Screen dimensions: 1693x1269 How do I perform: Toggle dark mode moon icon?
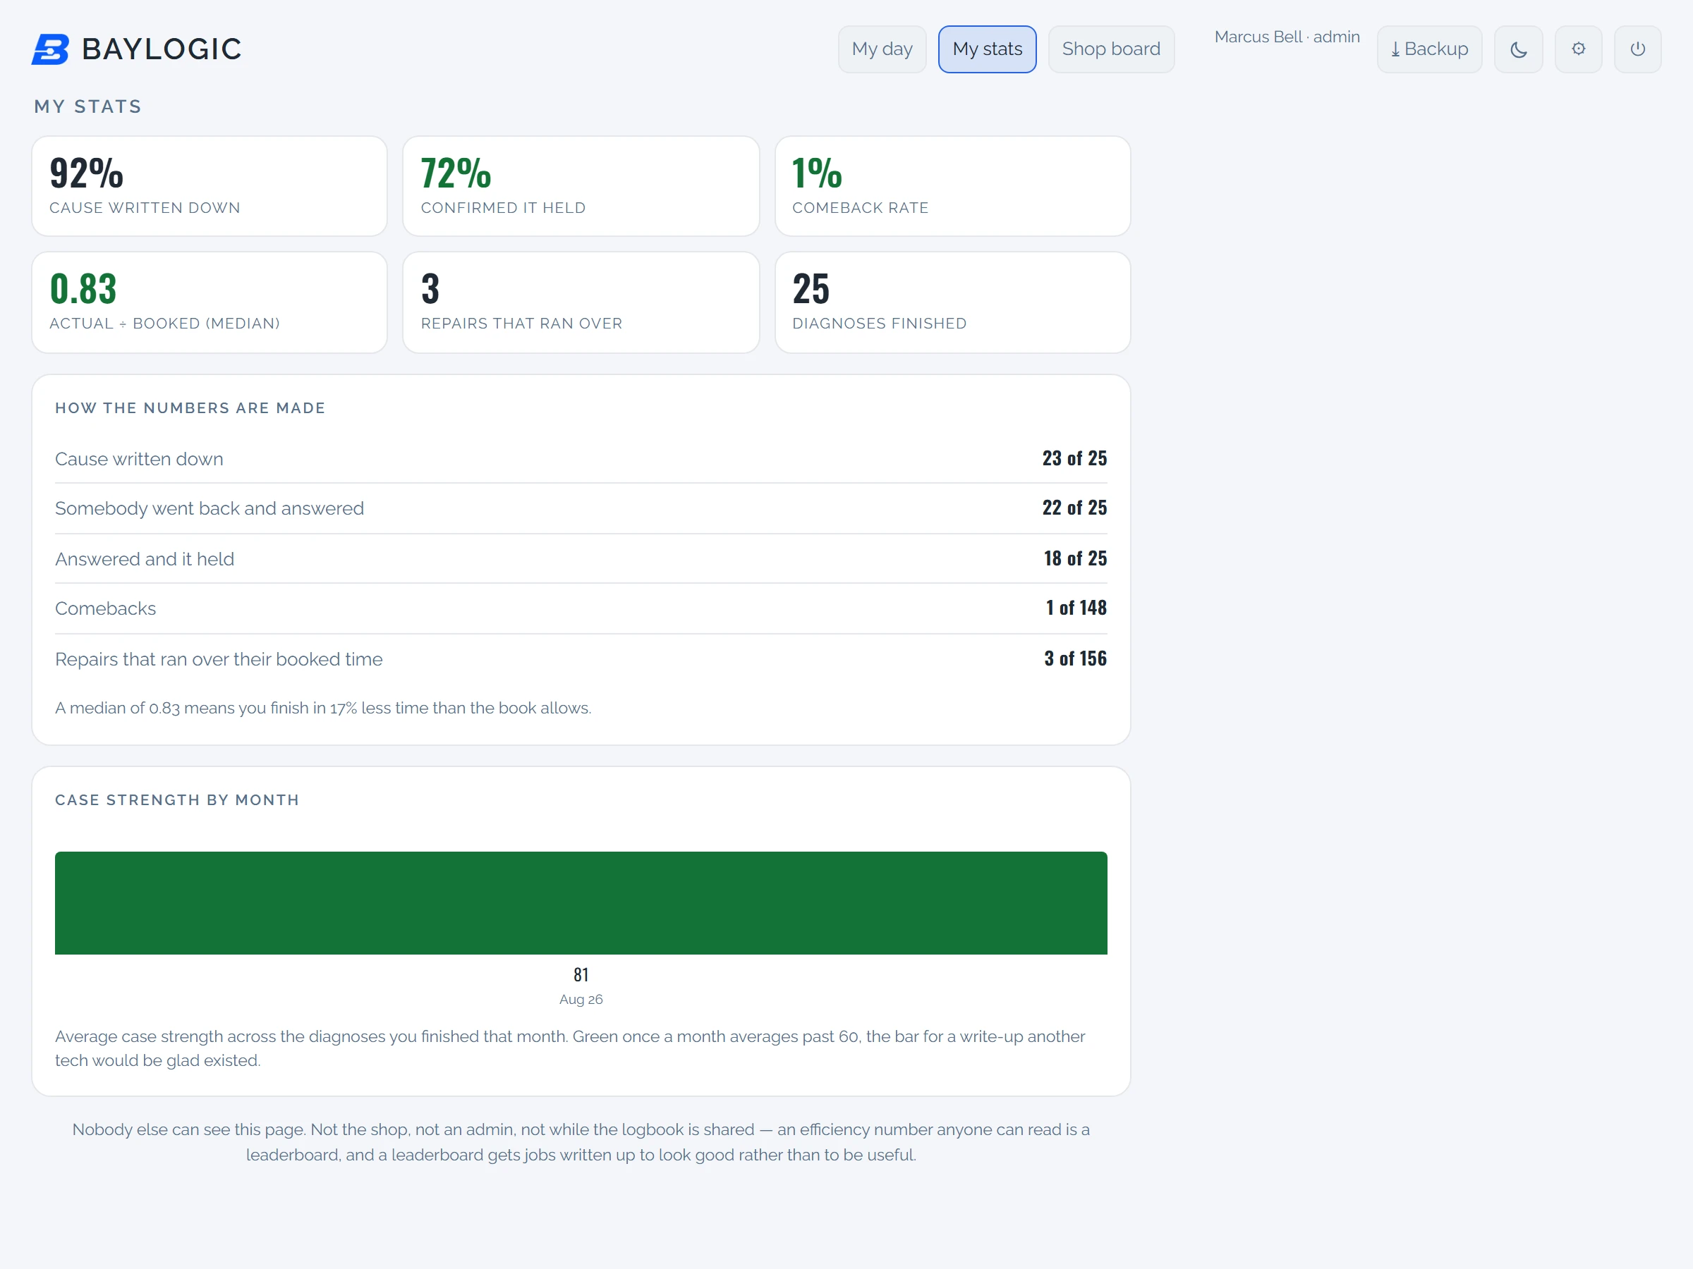1518,49
